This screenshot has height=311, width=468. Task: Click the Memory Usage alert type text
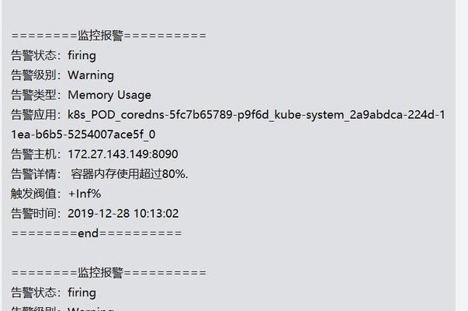coord(109,95)
